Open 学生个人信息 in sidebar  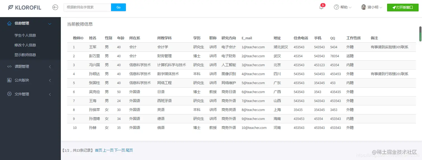pyautogui.click(x=25, y=35)
